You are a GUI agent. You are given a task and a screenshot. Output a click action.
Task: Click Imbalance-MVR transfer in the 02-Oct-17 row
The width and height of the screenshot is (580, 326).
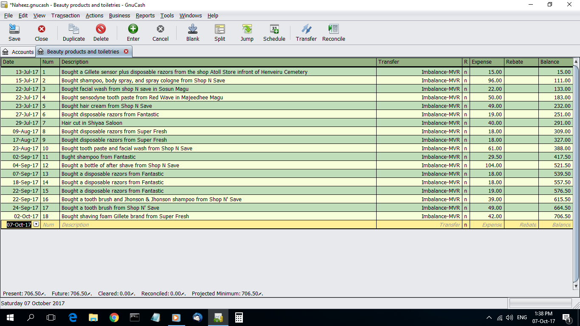point(441,216)
